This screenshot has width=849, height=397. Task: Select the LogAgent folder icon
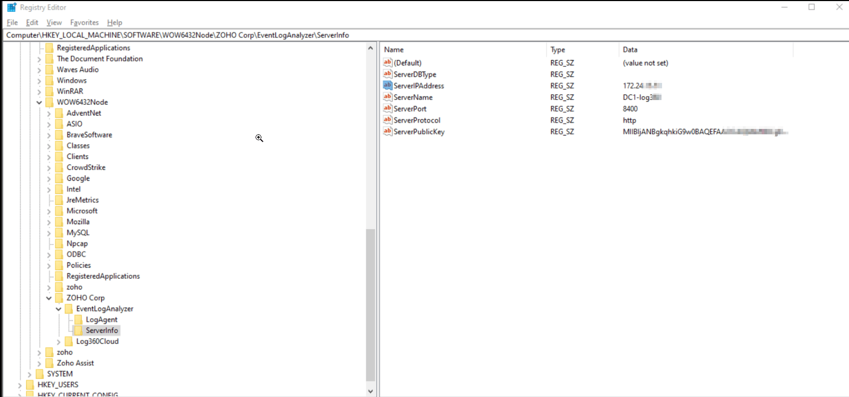tap(79, 319)
